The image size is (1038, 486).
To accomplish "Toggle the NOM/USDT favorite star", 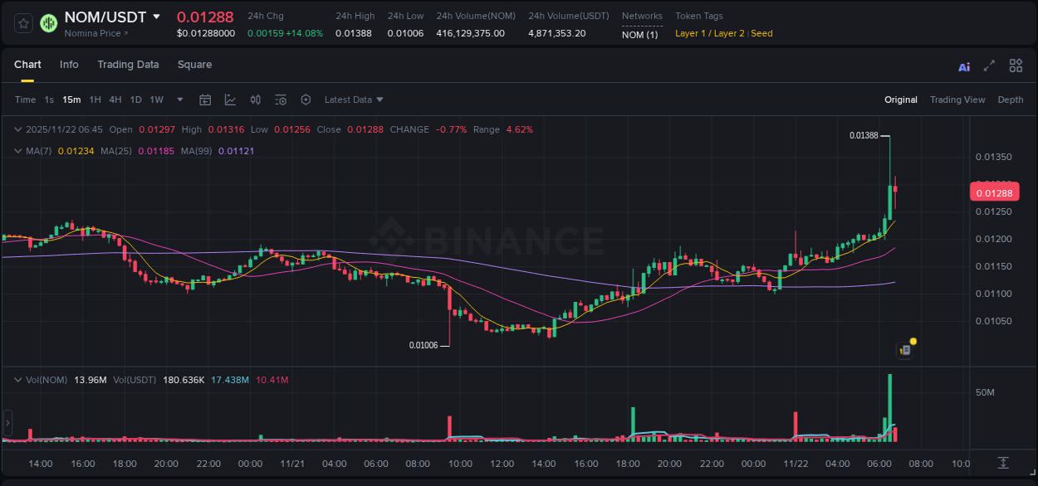I will [22, 23].
